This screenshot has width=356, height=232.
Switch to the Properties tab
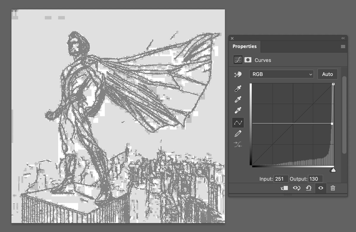point(244,47)
